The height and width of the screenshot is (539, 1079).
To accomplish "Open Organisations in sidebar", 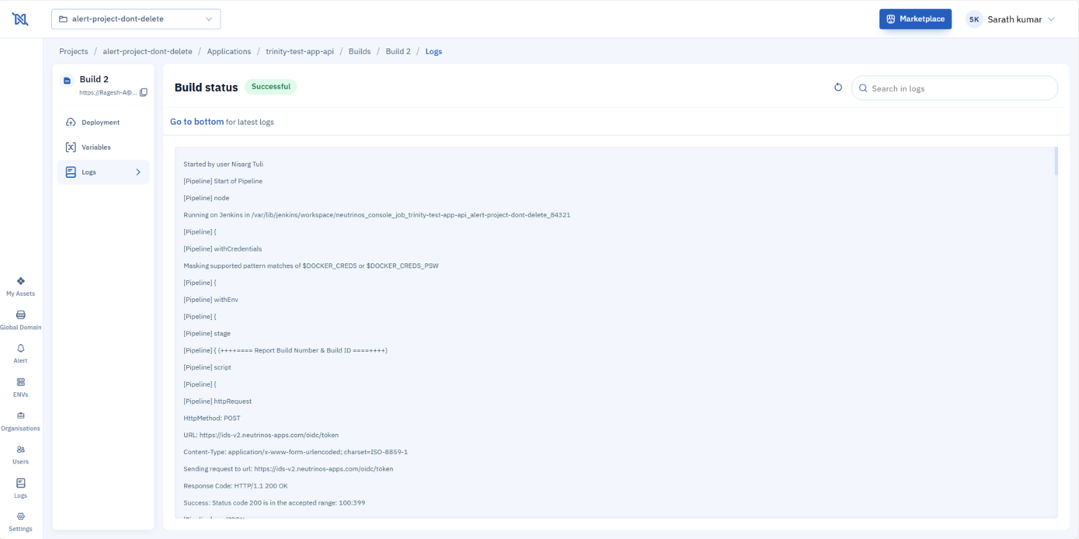I will pyautogui.click(x=21, y=421).
